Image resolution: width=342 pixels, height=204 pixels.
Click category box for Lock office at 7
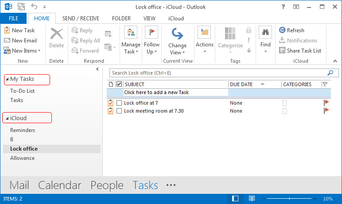[x=285, y=103]
